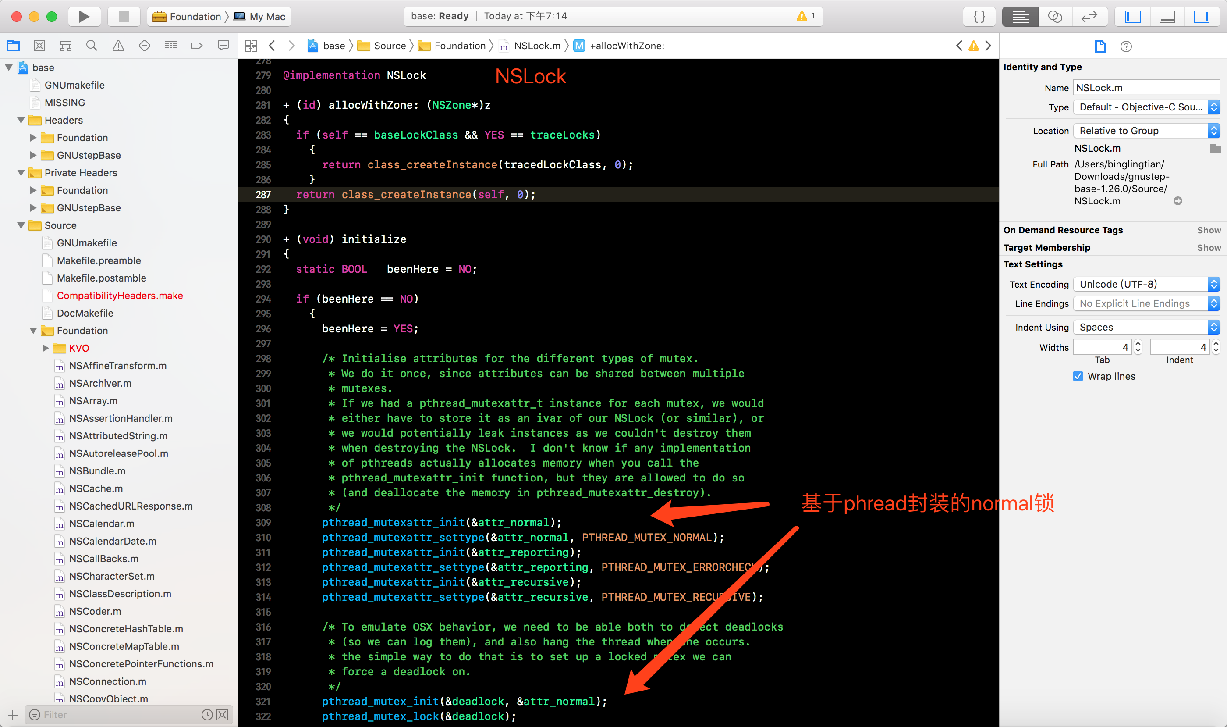1227x727 pixels.
Task: Open Indent Using Spaces dropdown
Action: (x=1146, y=327)
